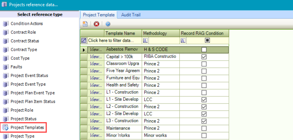Click the Contract Role database icon
Image resolution: width=293 pixels, height=140 pixels.
5,32
